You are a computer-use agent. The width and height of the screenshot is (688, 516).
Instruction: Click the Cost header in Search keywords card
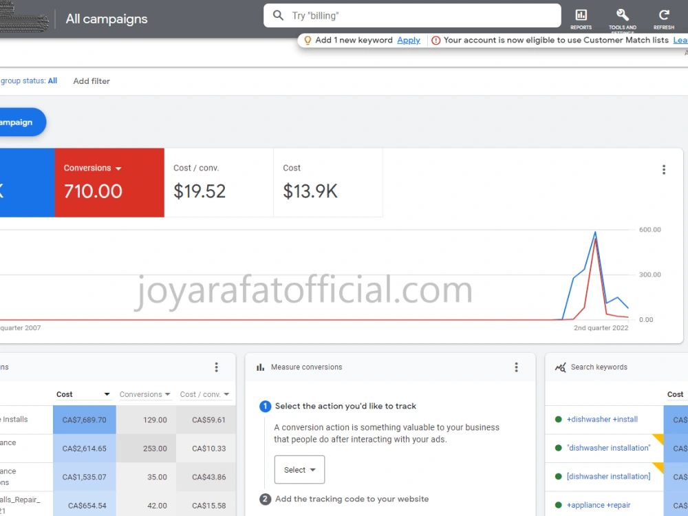point(675,394)
